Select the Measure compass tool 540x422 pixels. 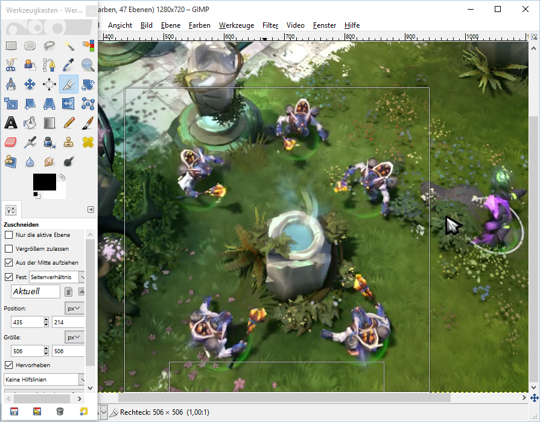point(11,84)
